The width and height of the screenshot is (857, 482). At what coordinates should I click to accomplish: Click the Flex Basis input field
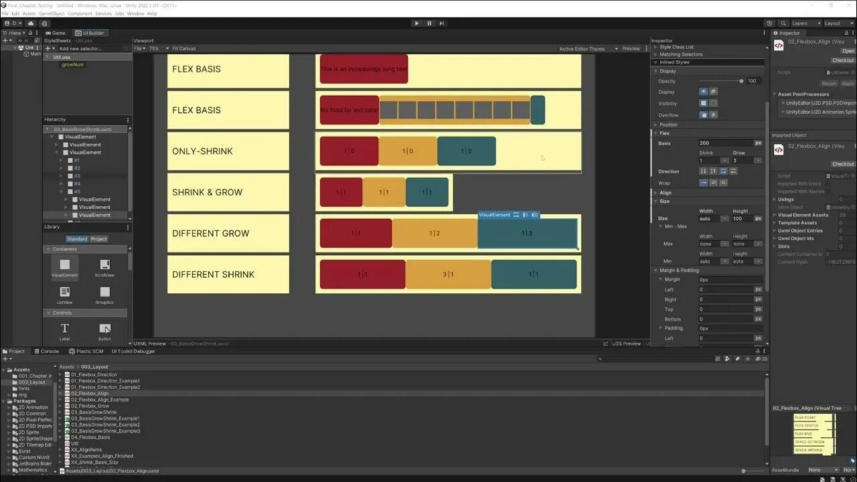[x=726, y=143]
